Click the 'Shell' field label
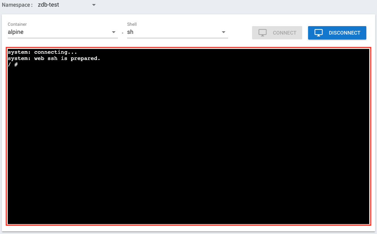Viewport: 377px width, 234px height. (132, 24)
